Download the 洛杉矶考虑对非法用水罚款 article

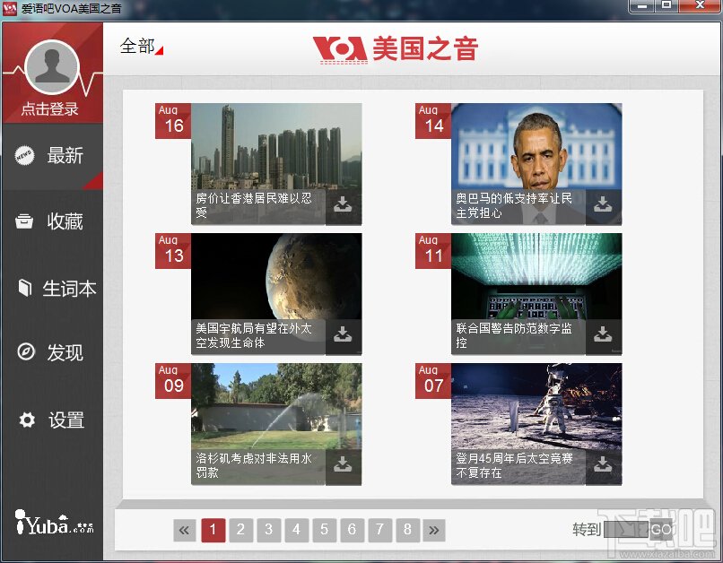tap(343, 466)
